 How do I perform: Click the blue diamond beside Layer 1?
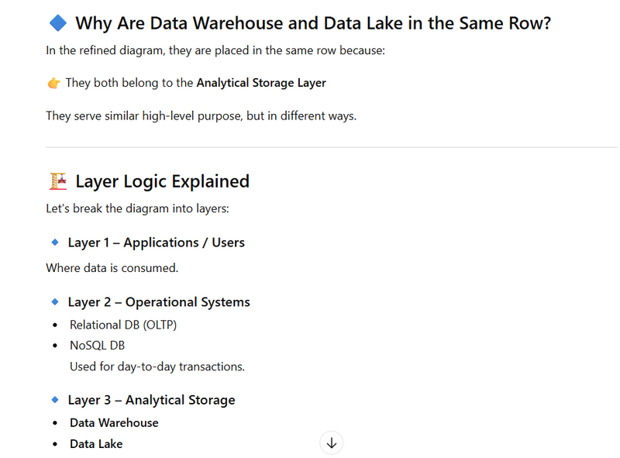click(x=55, y=243)
